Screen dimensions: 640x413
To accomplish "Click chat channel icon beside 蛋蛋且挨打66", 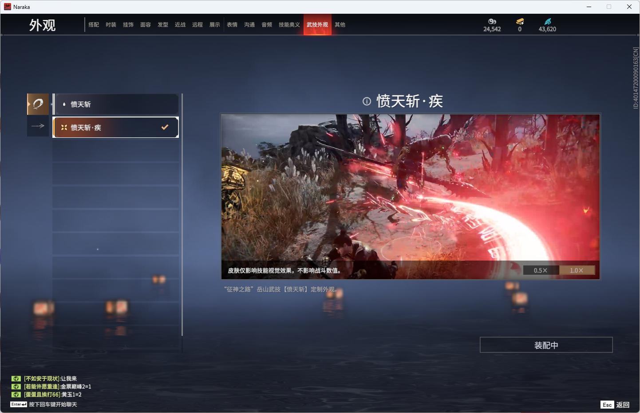I will [x=16, y=394].
